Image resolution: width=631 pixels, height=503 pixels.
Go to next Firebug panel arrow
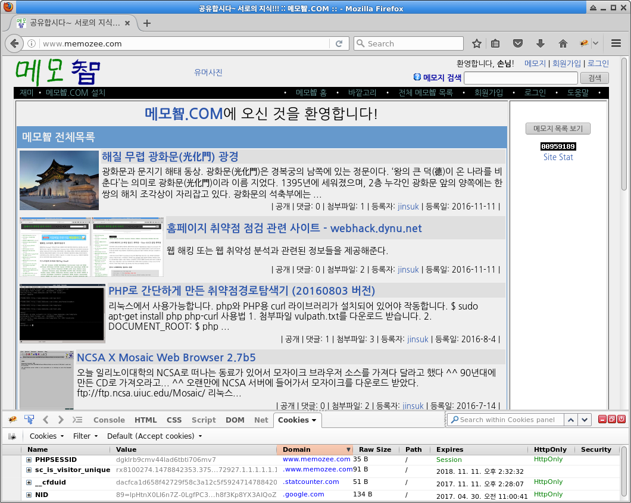pos(61,420)
